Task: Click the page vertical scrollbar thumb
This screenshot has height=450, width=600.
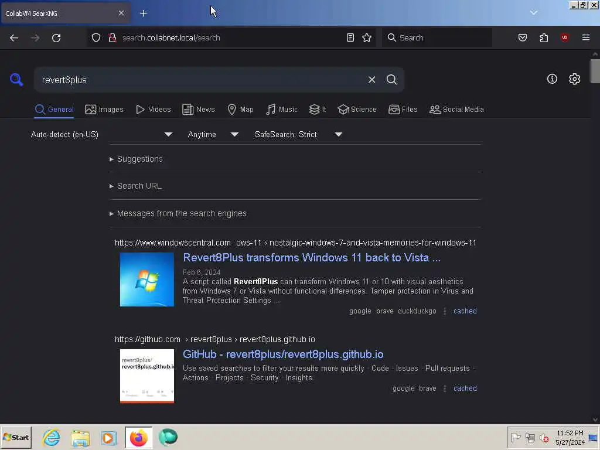Action: (x=595, y=70)
